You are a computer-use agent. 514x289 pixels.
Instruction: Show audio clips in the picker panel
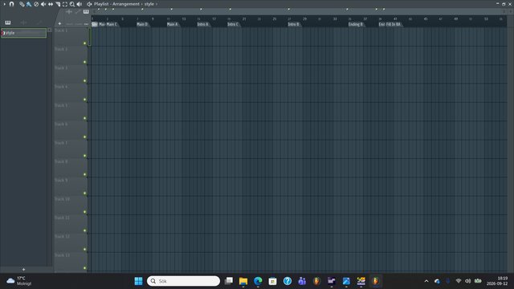(x=23, y=22)
